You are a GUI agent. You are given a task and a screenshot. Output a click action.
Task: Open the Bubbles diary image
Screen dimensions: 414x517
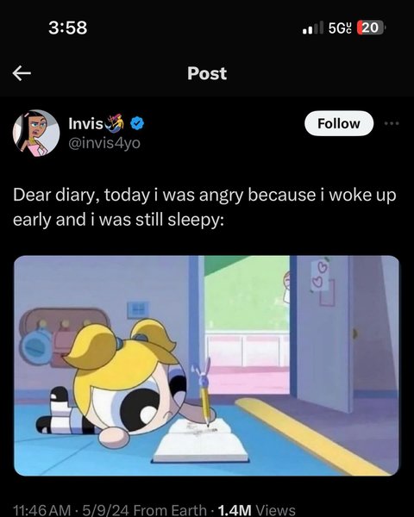point(206,365)
